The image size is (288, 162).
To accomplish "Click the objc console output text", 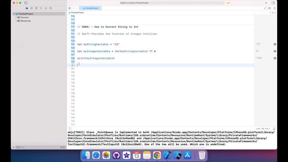I will [171, 138].
